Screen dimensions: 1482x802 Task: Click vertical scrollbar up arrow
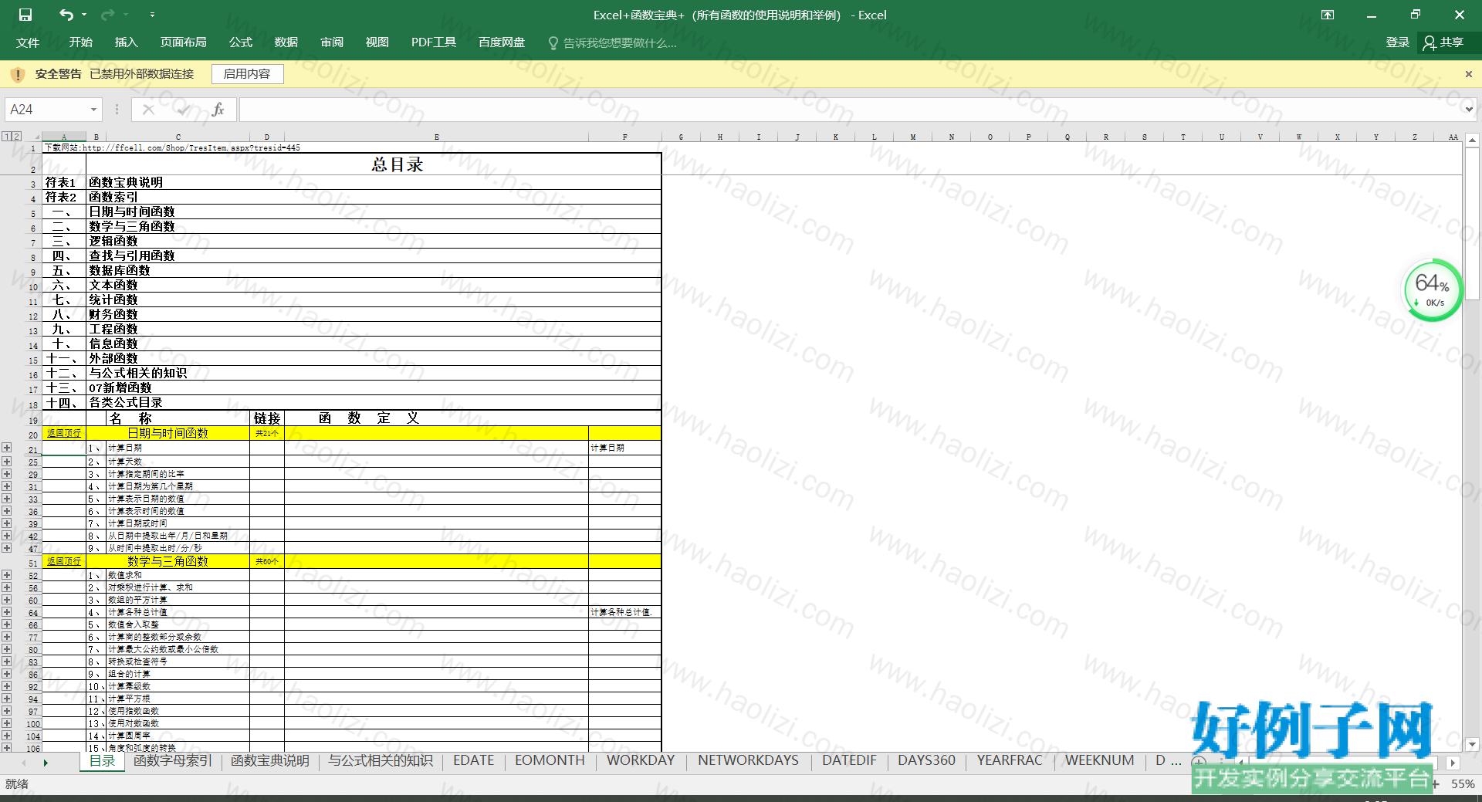(x=1472, y=140)
